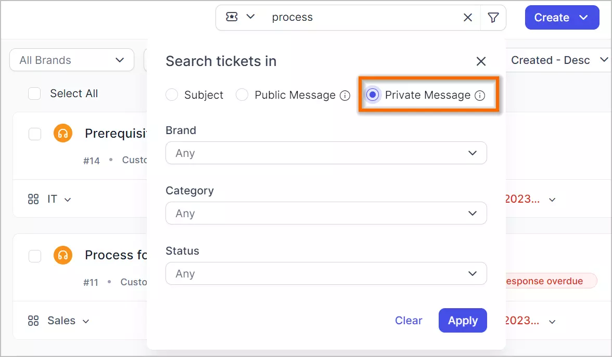Expand the Category dropdown
612x357 pixels.
click(x=326, y=213)
